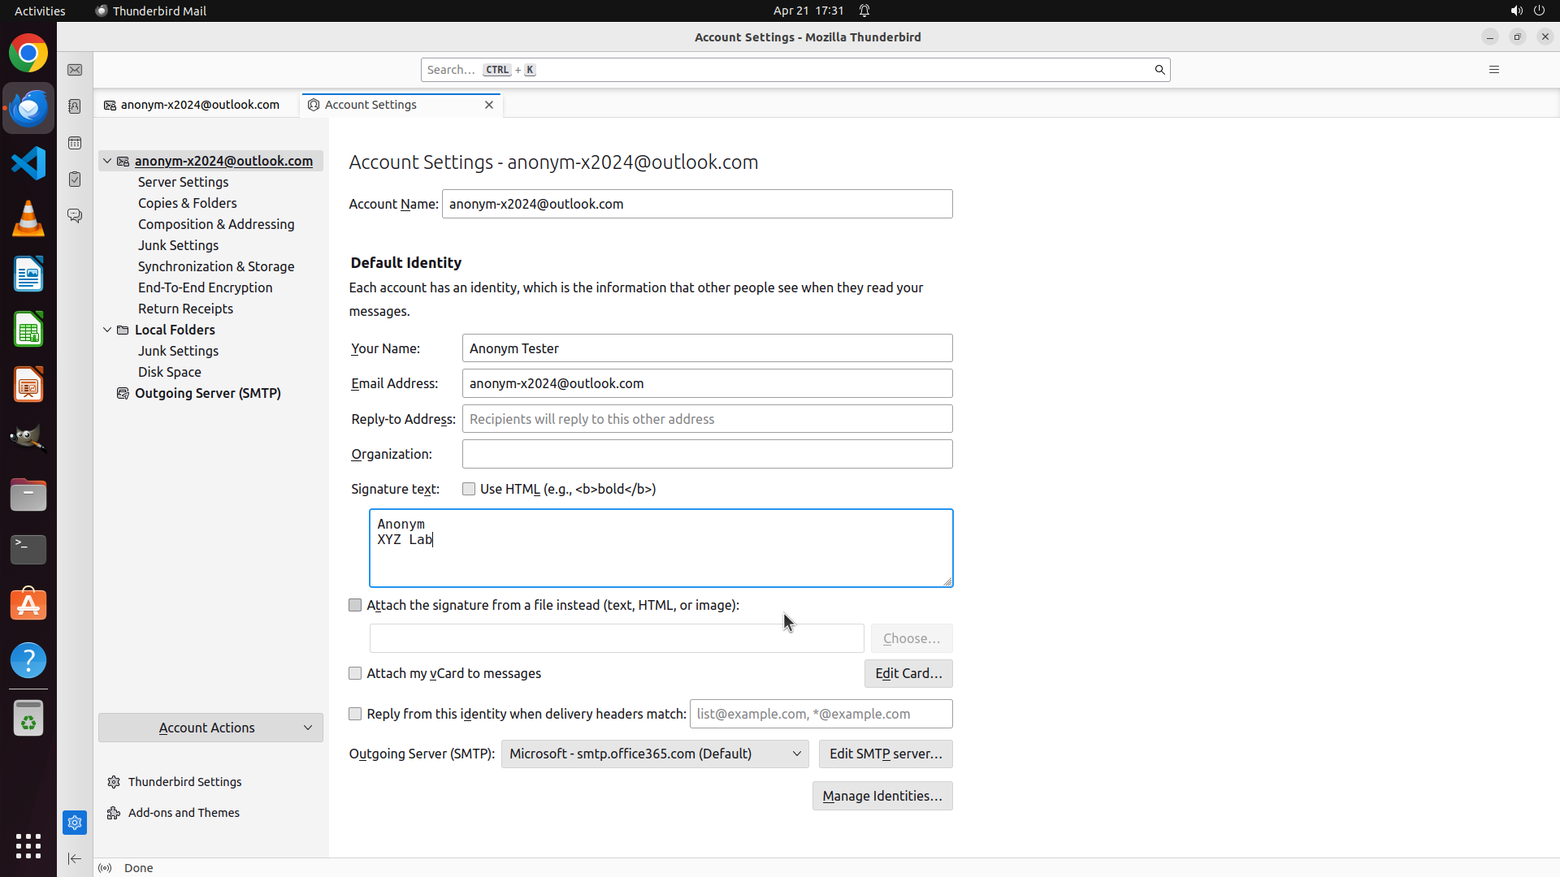
Task: Open the Outgoing Server (SMTP) dropdown
Action: click(654, 754)
